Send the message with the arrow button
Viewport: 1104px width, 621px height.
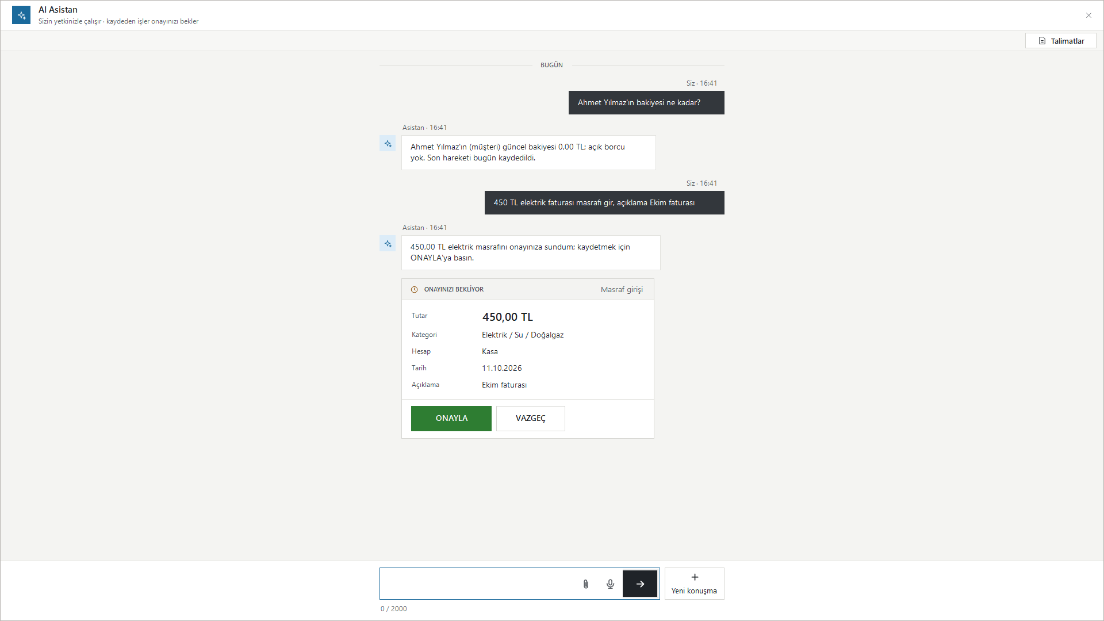tap(640, 584)
